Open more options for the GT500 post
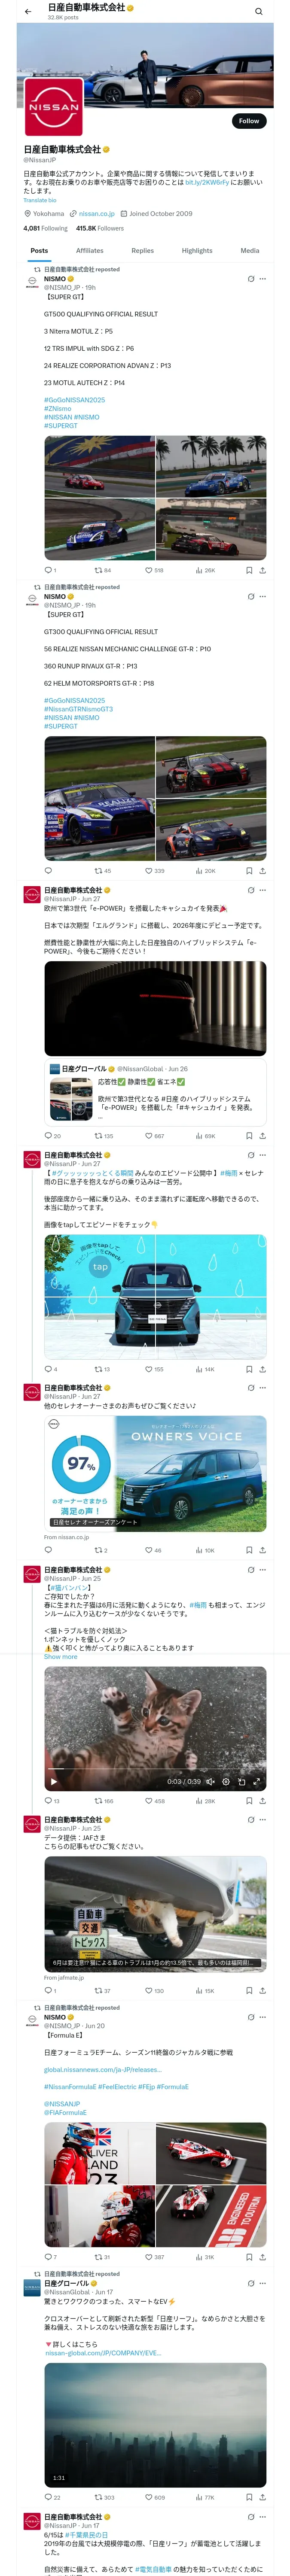Viewport: 290px width, 2576px height. coord(263,279)
